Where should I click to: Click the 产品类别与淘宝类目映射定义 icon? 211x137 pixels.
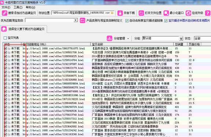(x=82, y=20)
